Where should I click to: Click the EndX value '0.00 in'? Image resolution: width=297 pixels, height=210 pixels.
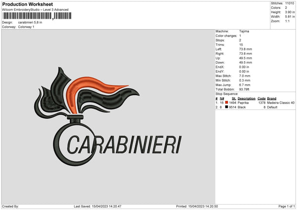244,67
